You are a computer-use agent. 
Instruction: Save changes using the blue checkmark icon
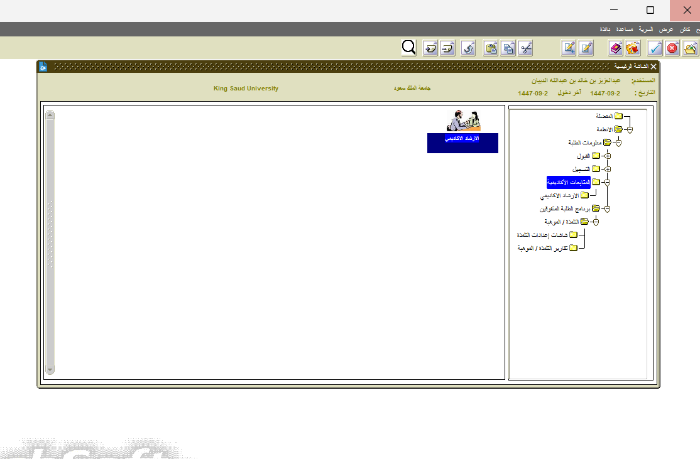click(654, 48)
